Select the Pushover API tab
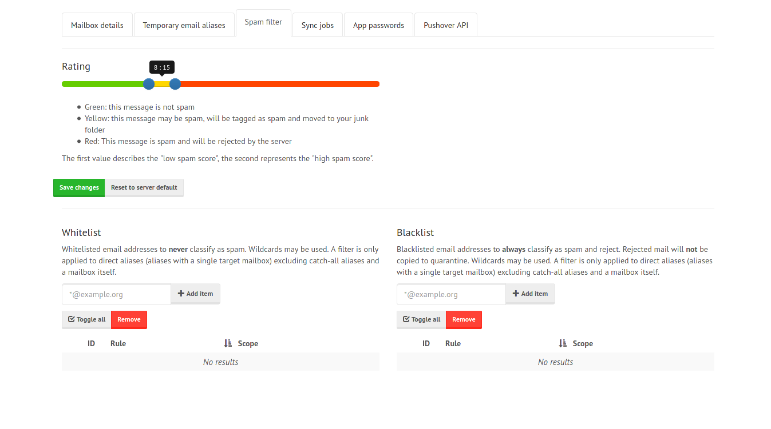 (x=446, y=25)
